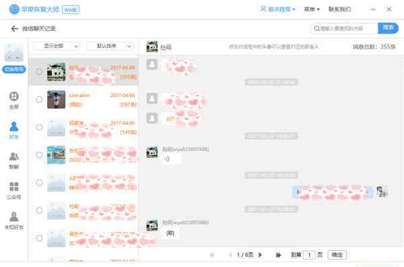Click the Win版 badge beside the app name
This screenshot has width=404, height=267.
coord(71,10)
